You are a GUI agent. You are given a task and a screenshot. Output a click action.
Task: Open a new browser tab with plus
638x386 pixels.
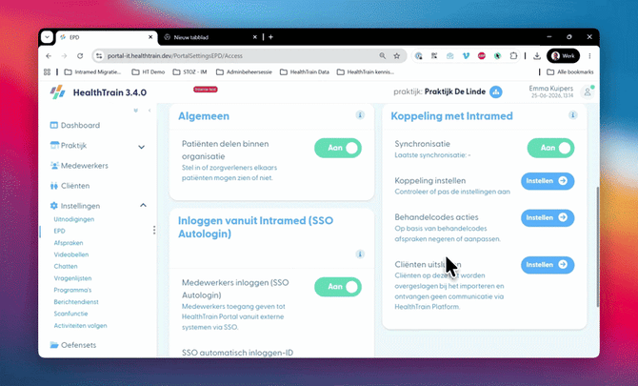[271, 37]
